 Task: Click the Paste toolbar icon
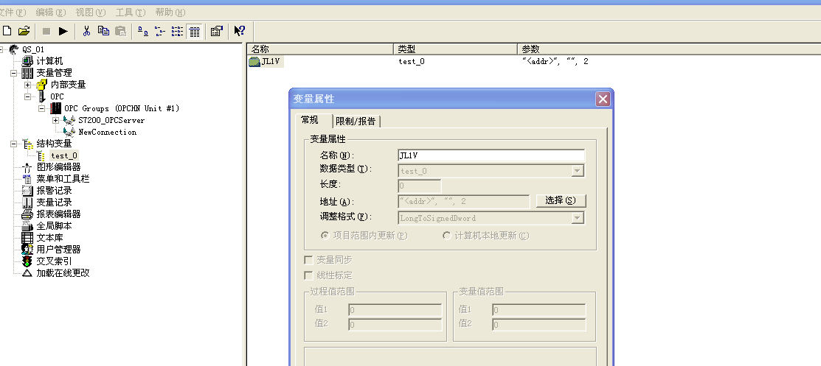point(120,32)
